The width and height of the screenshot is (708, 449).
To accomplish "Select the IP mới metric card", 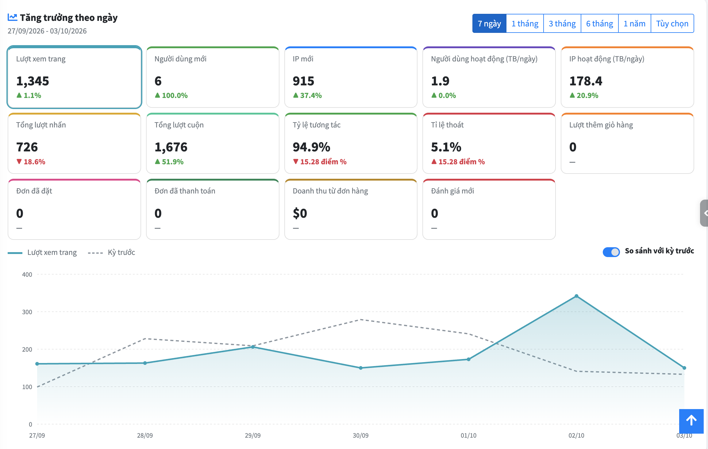I will (351, 77).
